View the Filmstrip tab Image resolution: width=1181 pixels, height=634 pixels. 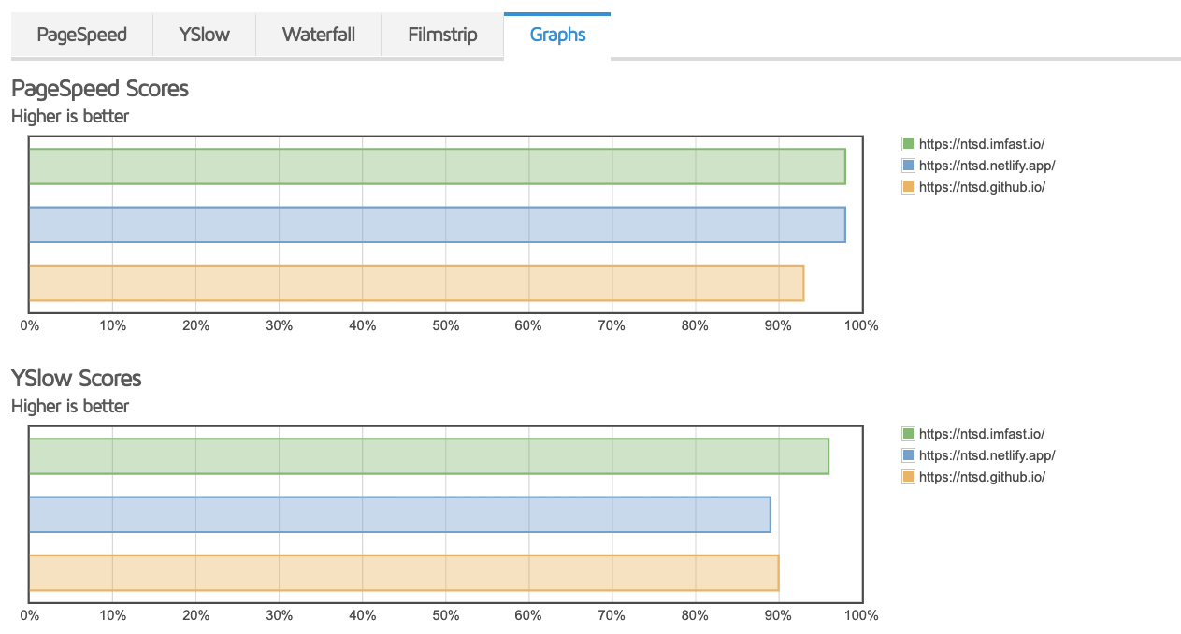(x=441, y=35)
